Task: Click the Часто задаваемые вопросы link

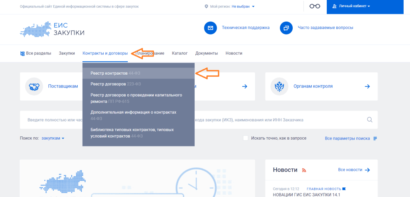Action: point(325,28)
